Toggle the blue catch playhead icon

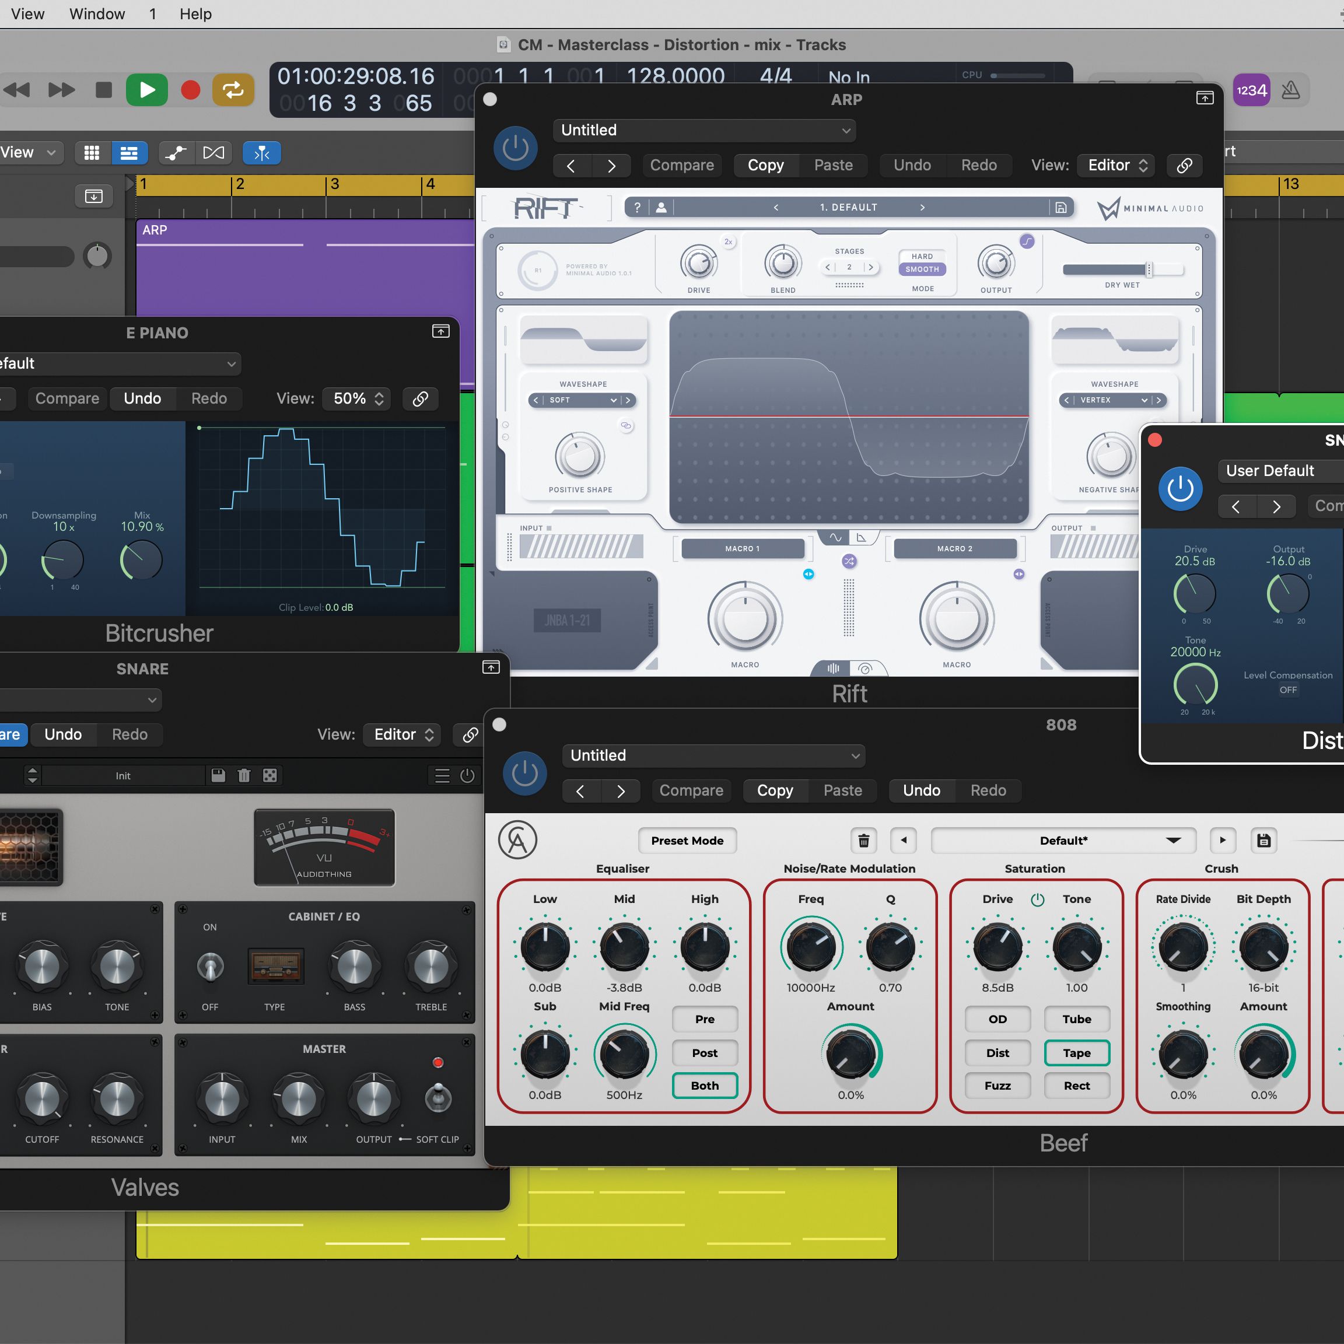[x=261, y=153]
